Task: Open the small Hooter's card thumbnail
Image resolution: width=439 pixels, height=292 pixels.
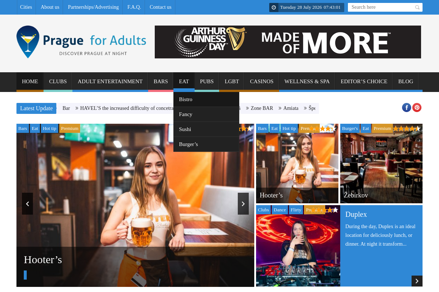Action: [x=297, y=164]
